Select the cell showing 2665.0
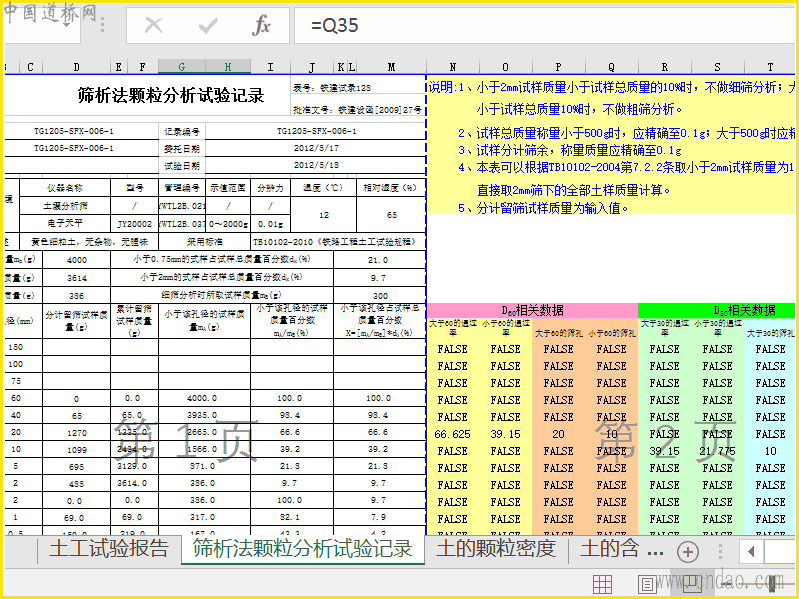 (203, 432)
